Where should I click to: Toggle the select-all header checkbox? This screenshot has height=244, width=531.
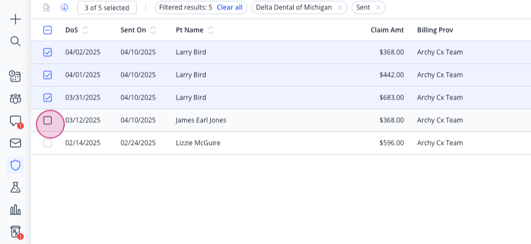tap(48, 30)
